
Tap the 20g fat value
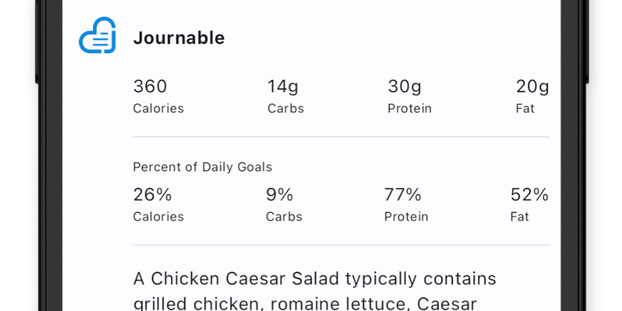click(x=533, y=87)
